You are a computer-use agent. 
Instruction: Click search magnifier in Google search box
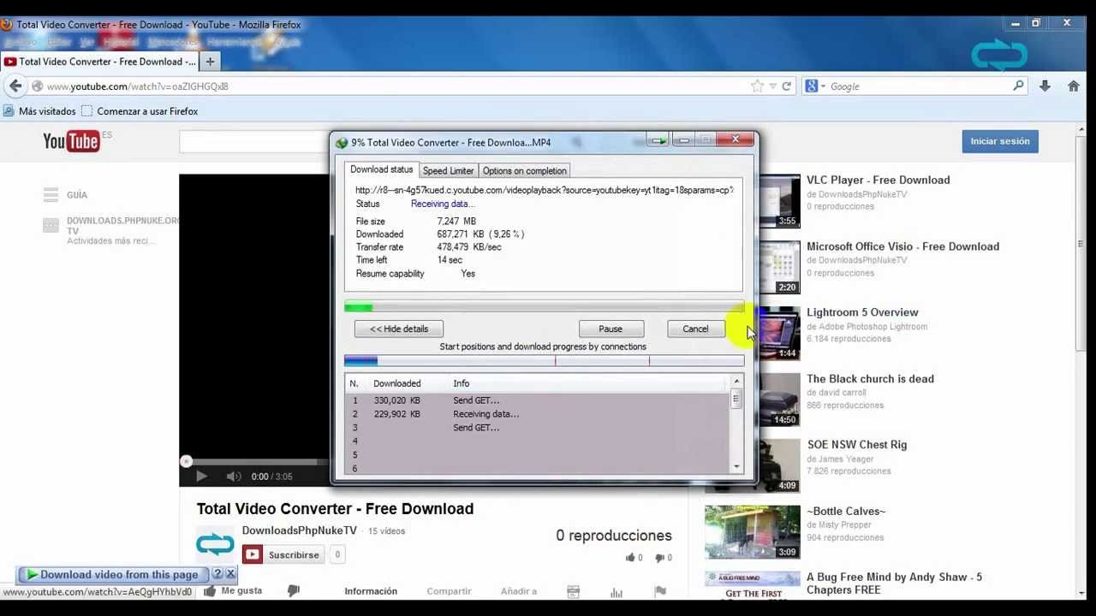click(1018, 86)
